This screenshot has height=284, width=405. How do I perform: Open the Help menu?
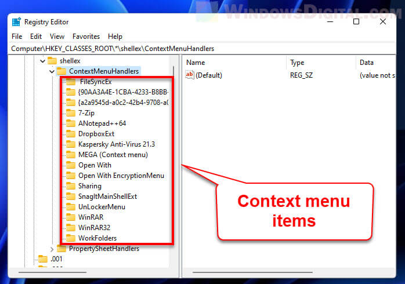click(x=115, y=37)
